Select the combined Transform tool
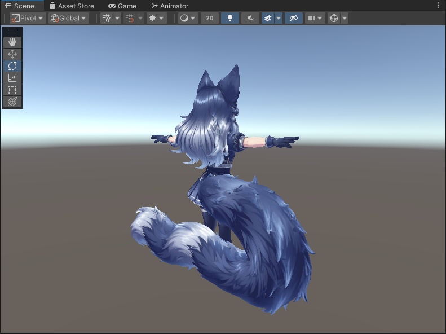The width and height of the screenshot is (446, 334). tap(12, 102)
